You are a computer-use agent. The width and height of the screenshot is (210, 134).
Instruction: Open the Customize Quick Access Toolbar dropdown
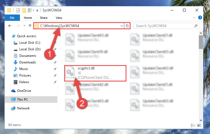click(x=37, y=10)
